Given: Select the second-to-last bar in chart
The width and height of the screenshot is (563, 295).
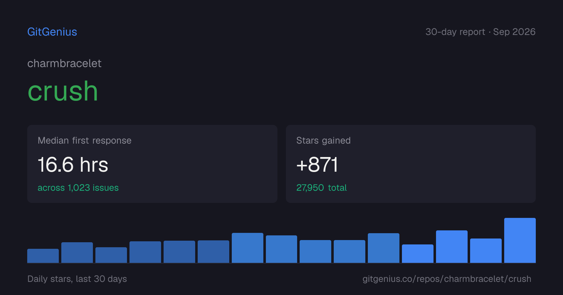Looking at the screenshot, I should (486, 251).
